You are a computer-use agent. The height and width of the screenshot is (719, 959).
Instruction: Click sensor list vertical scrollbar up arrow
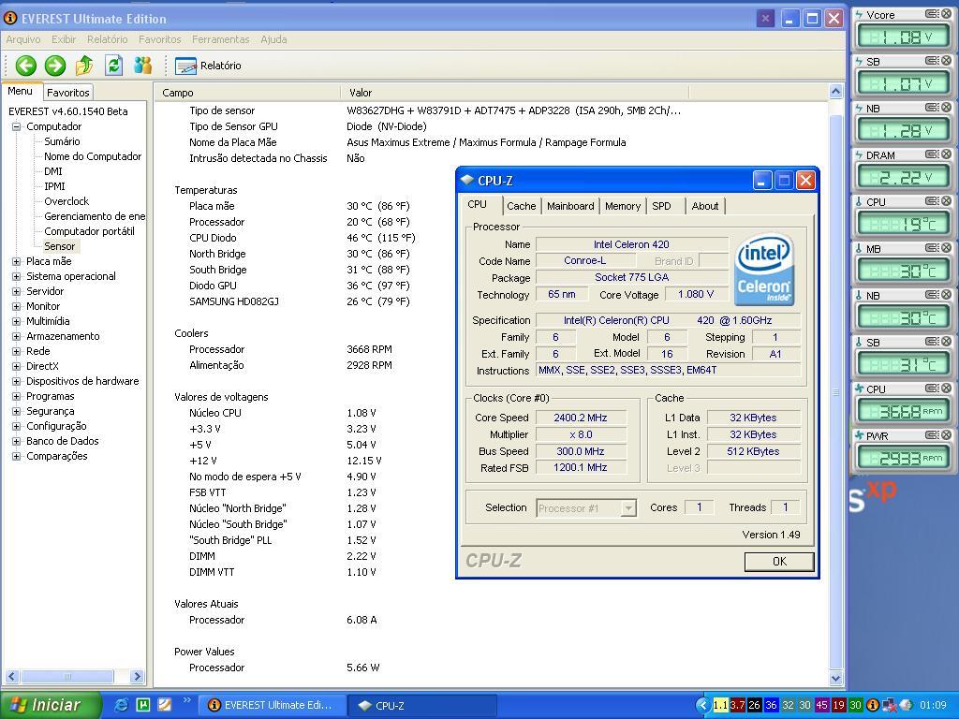[x=836, y=92]
